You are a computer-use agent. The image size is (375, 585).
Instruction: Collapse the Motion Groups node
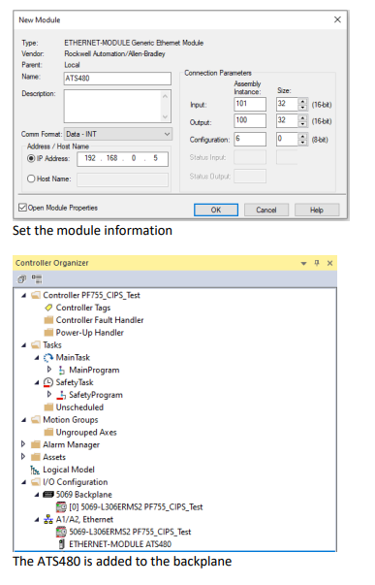point(24,420)
